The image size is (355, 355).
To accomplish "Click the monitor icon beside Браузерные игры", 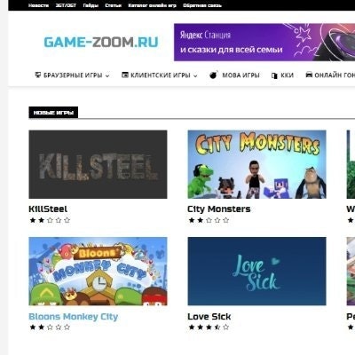I will (38, 75).
